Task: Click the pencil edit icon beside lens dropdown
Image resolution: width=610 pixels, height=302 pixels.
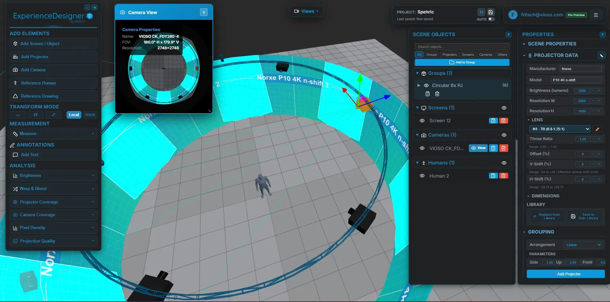Action: click(597, 129)
